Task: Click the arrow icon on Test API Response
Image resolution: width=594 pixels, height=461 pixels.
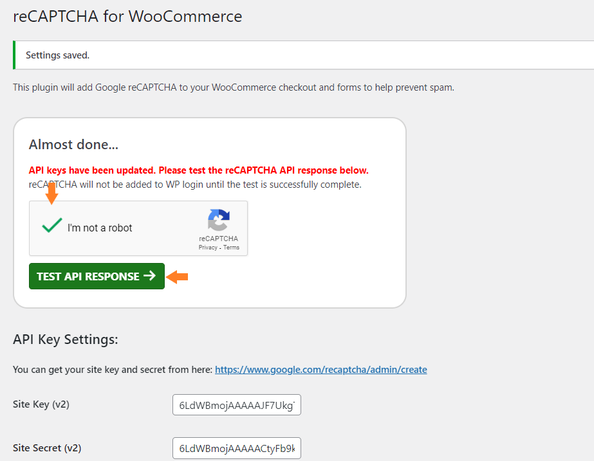Action: [150, 276]
